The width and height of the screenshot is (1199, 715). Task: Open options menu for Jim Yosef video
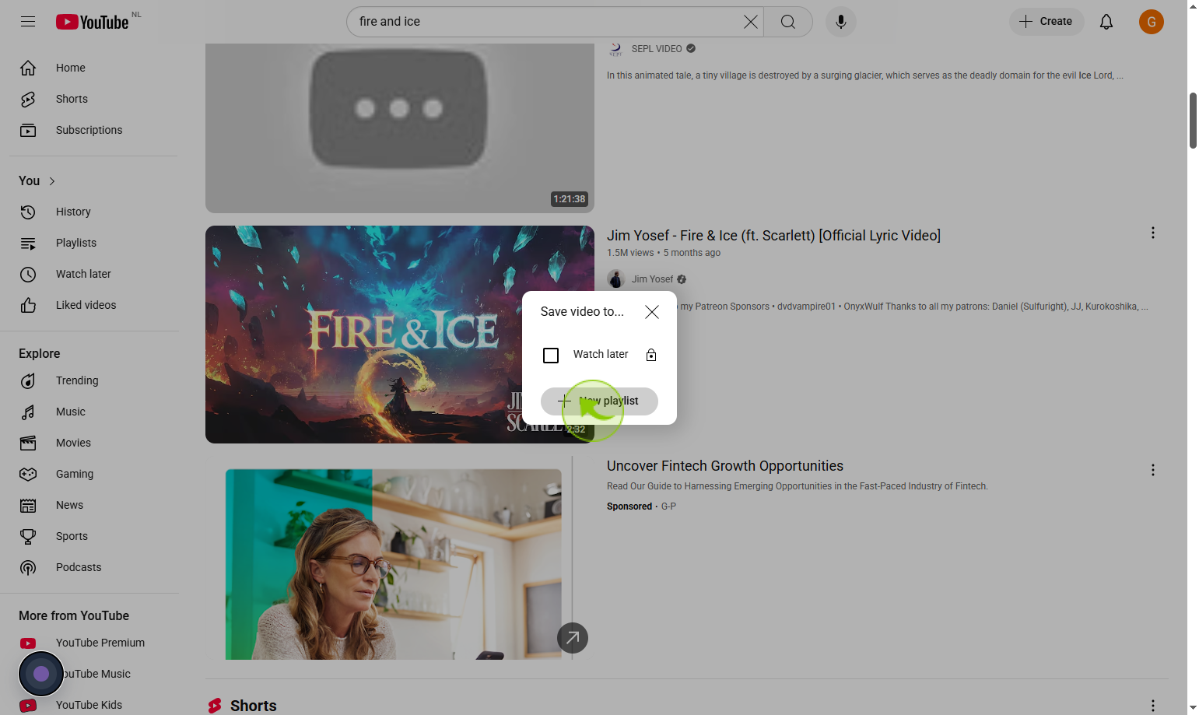pyautogui.click(x=1153, y=233)
